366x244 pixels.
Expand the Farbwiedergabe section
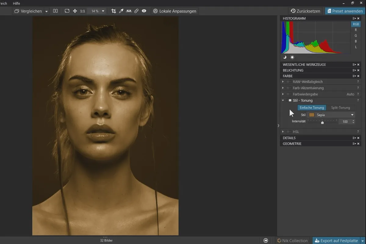tap(283, 94)
